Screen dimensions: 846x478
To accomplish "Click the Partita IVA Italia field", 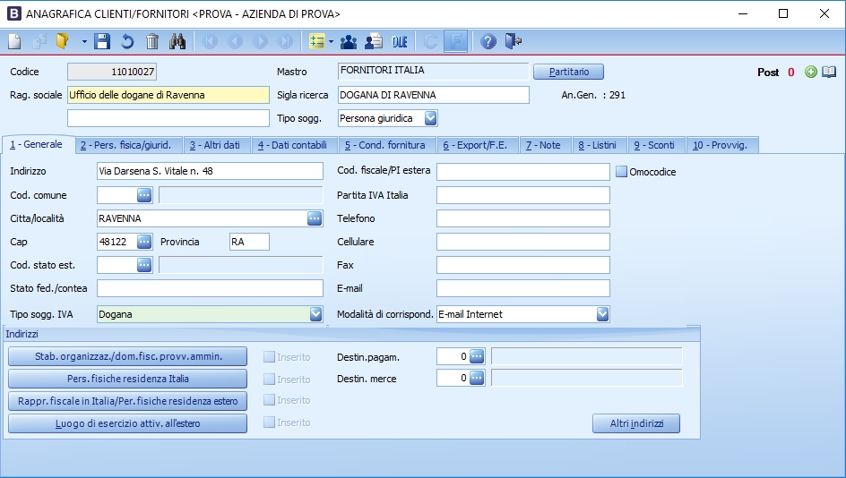I will 523,195.
